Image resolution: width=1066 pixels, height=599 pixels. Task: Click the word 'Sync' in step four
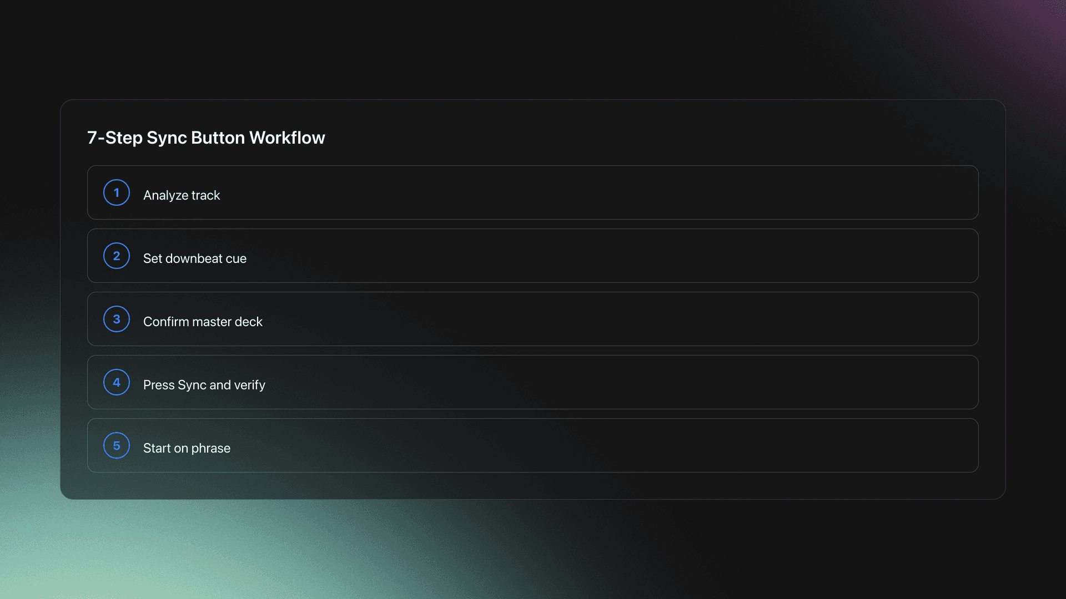(192, 385)
